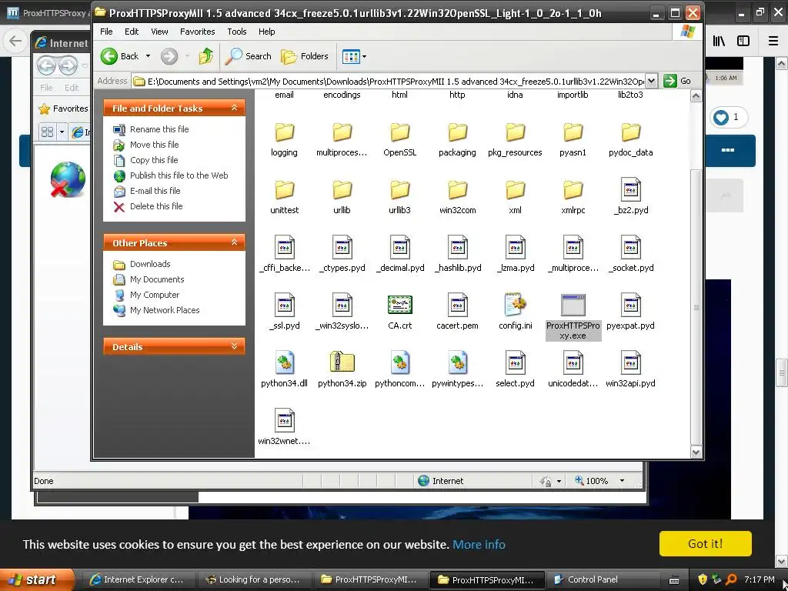
Task: Collapse the Other Places panel
Action: pyautogui.click(x=234, y=242)
